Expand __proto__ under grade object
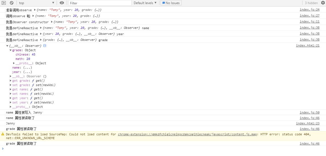The image size is (326, 156). coord(14,63)
